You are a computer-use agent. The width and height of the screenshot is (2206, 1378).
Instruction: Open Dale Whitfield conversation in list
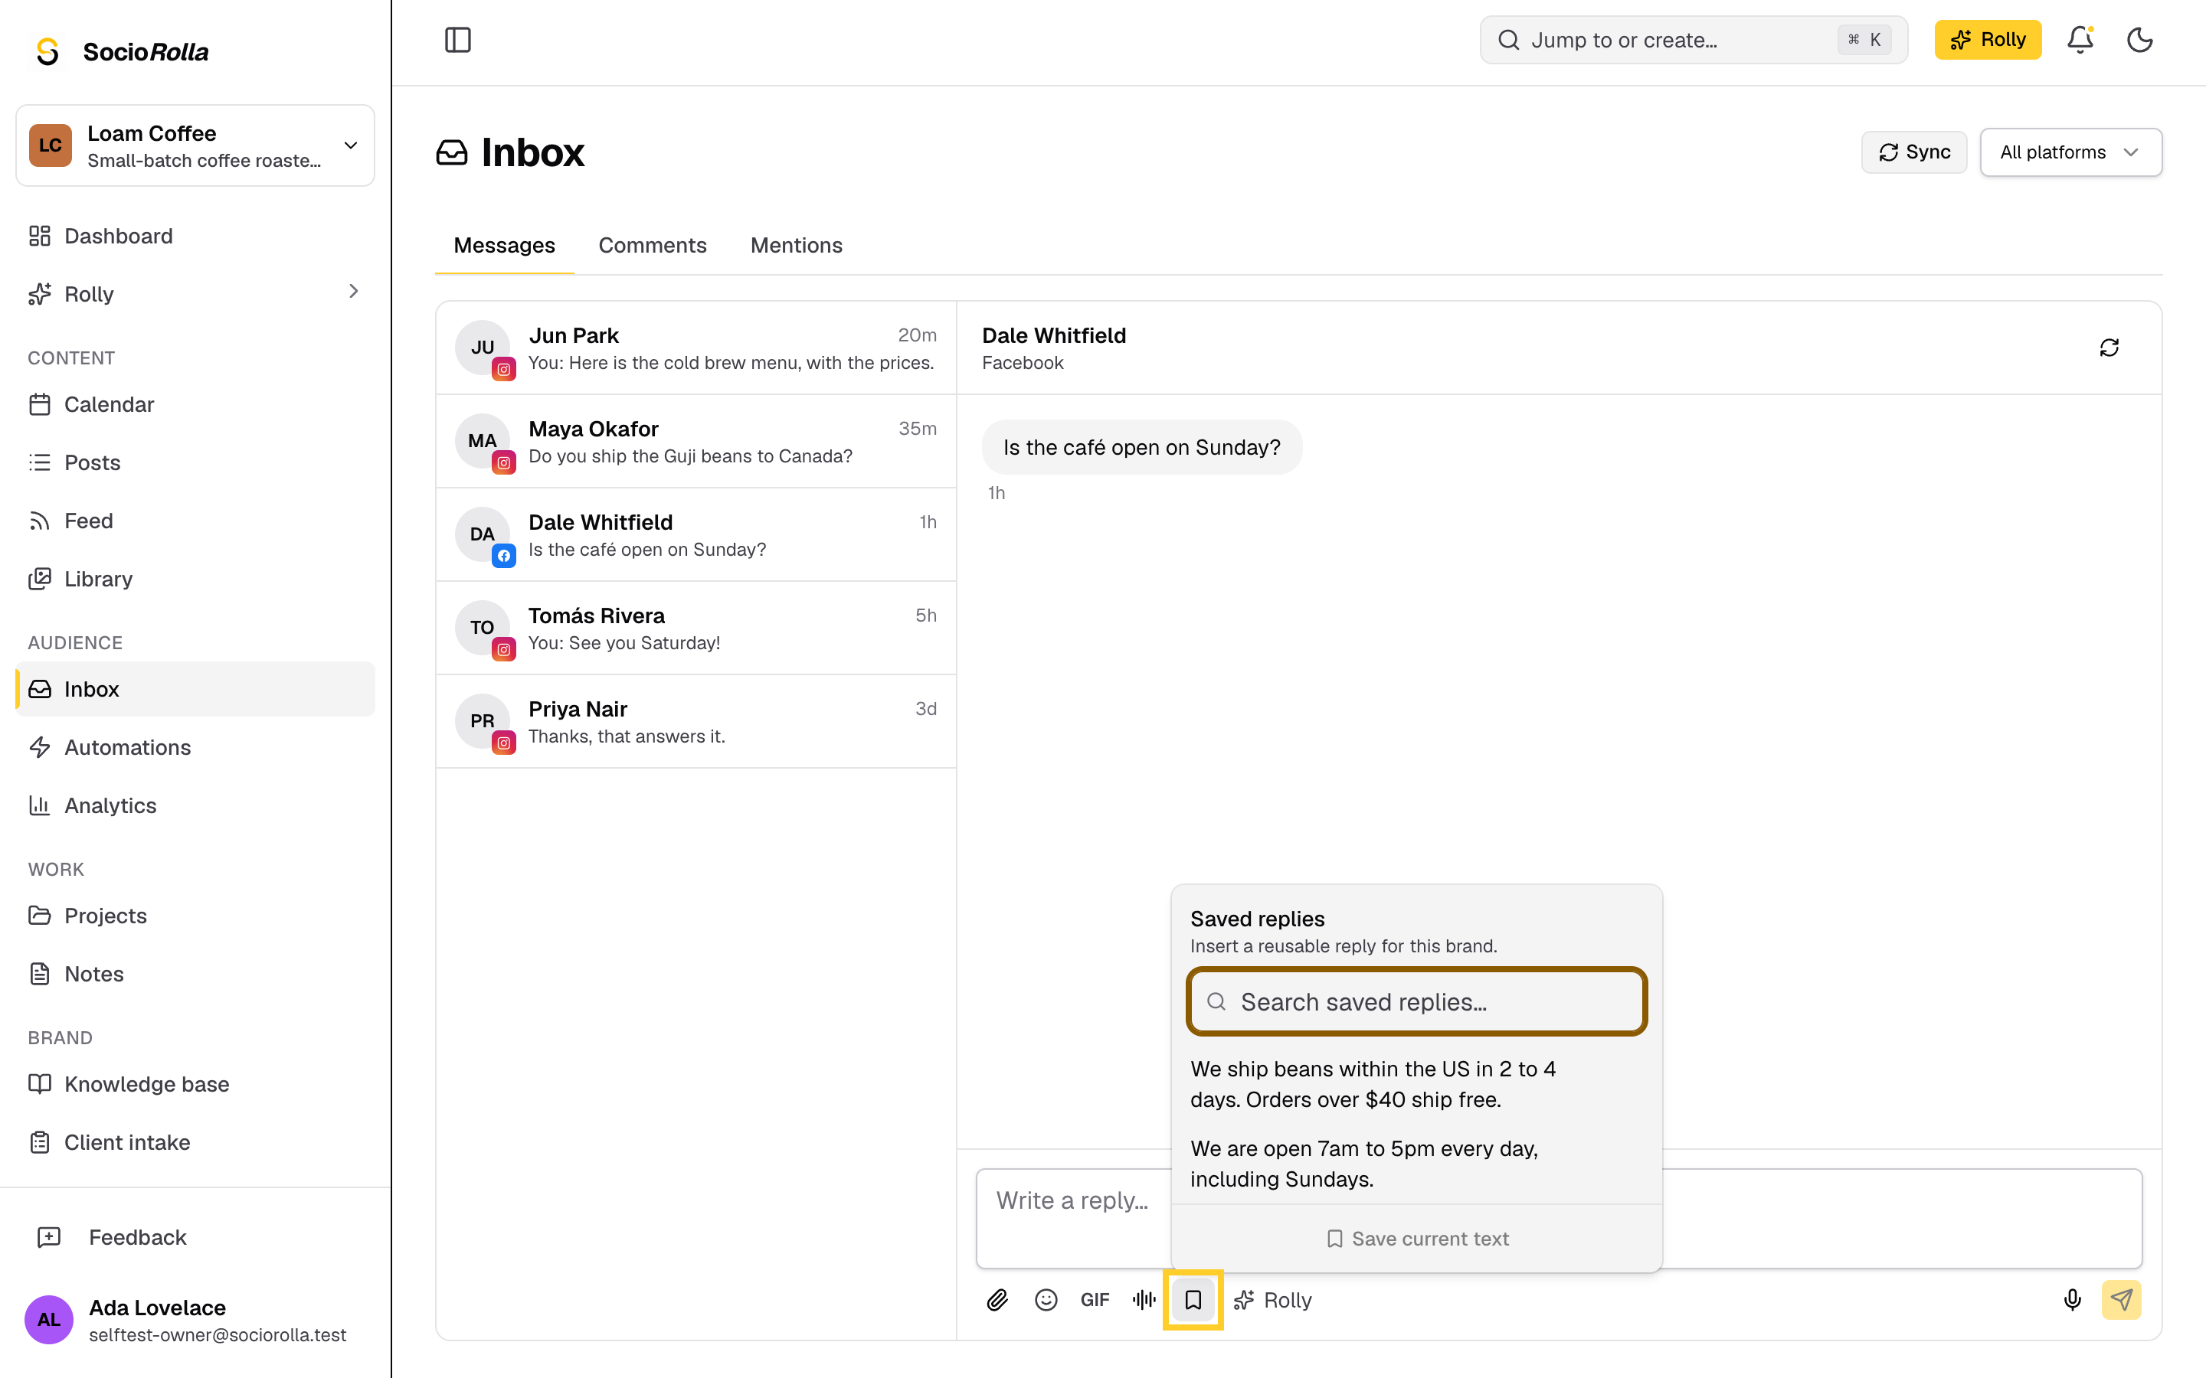coord(696,535)
